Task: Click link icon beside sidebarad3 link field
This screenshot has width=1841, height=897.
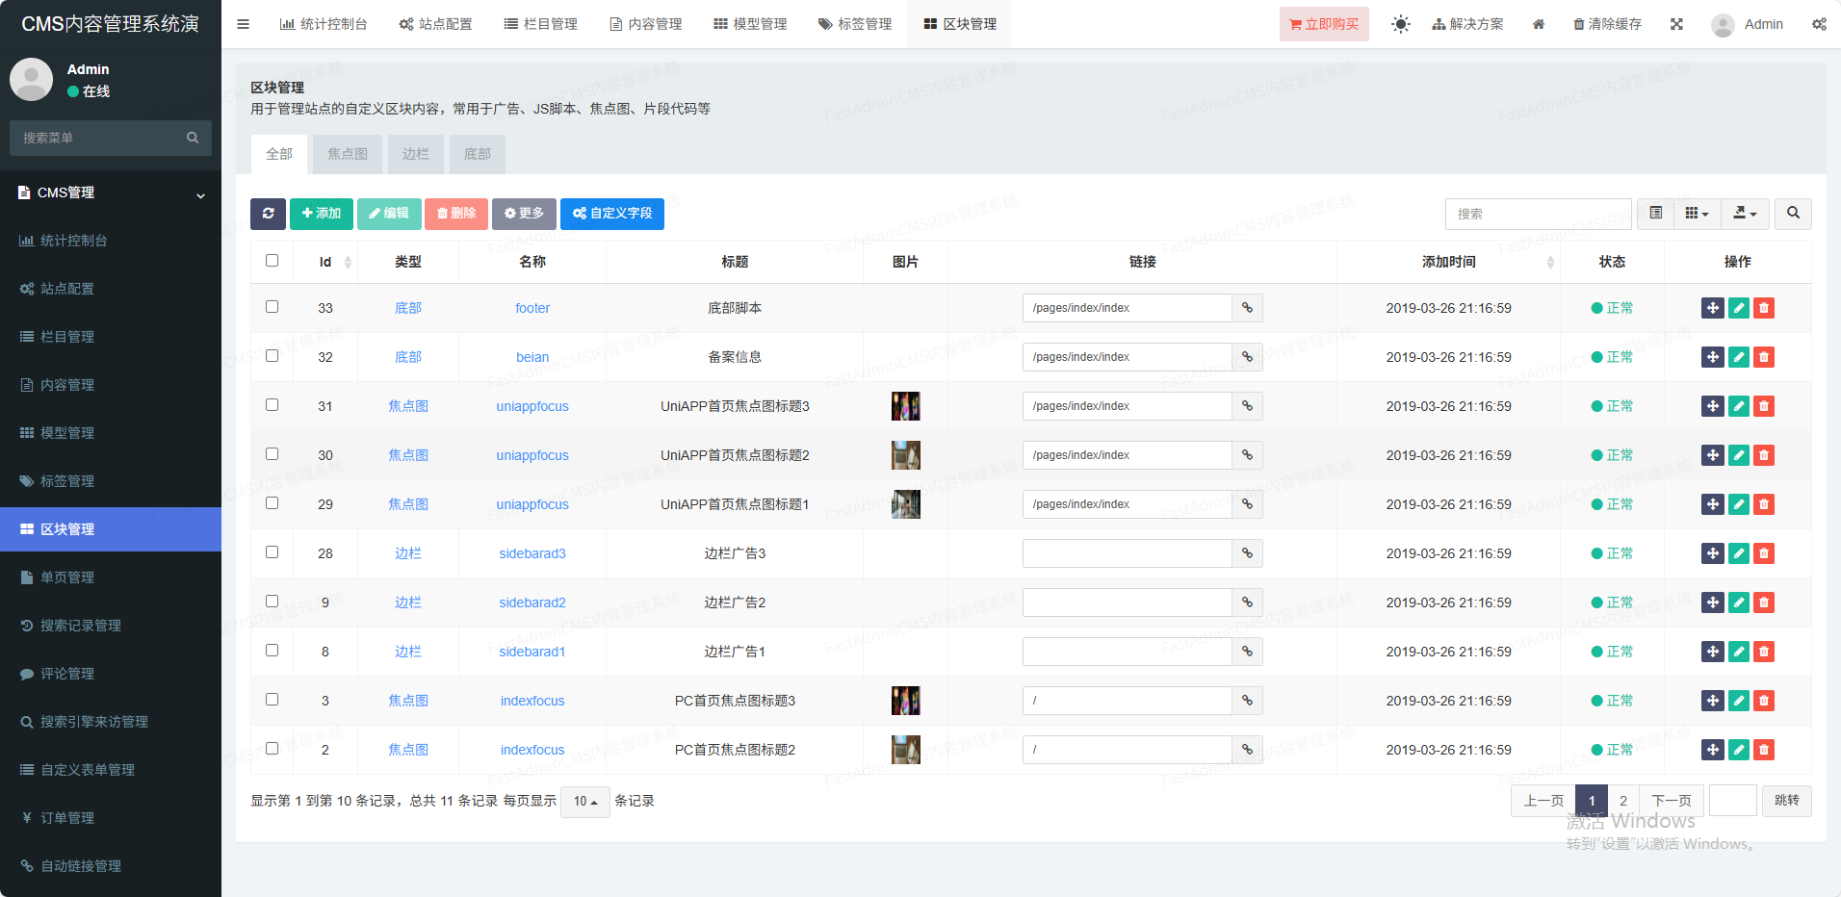Action: (x=1247, y=553)
